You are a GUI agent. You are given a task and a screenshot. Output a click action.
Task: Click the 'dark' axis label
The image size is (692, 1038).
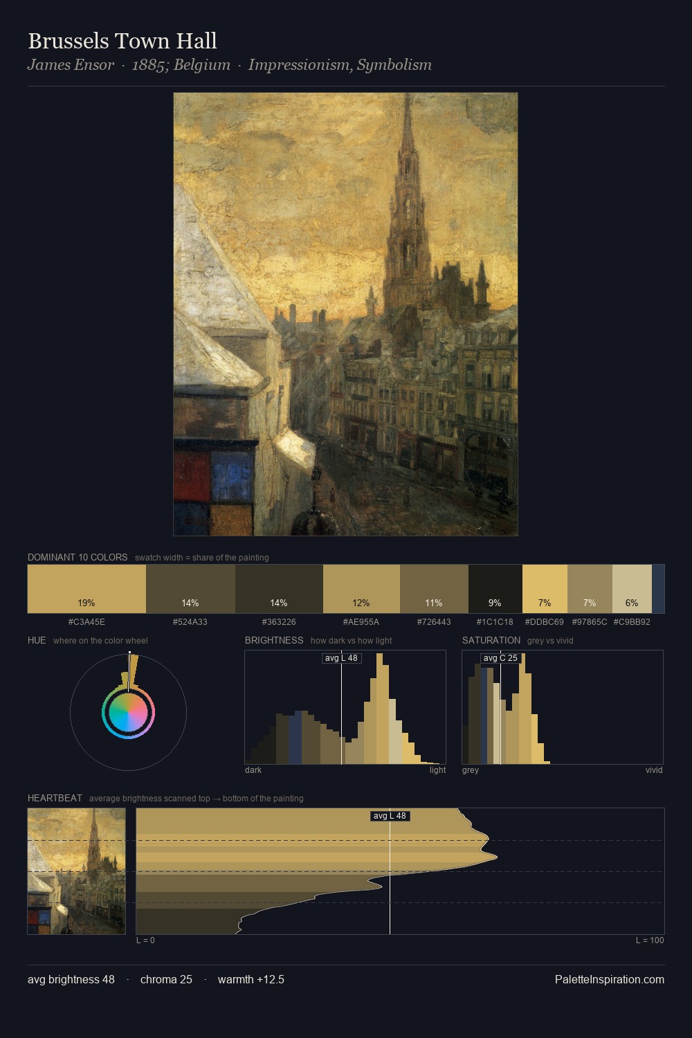click(253, 770)
